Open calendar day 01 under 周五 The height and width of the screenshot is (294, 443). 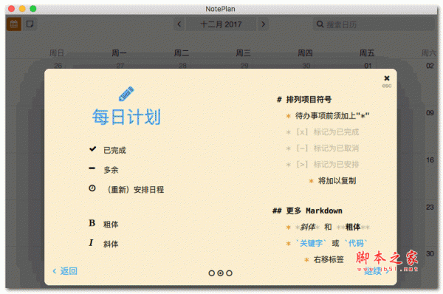(368, 66)
